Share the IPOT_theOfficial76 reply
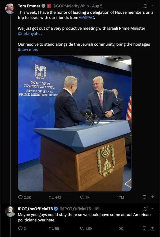 pos(152,229)
